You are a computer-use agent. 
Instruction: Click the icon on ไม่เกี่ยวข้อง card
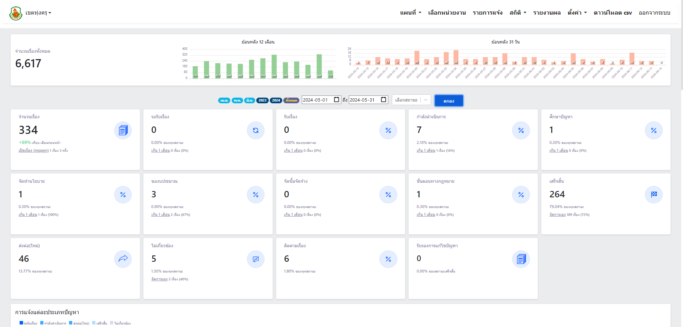tap(256, 259)
